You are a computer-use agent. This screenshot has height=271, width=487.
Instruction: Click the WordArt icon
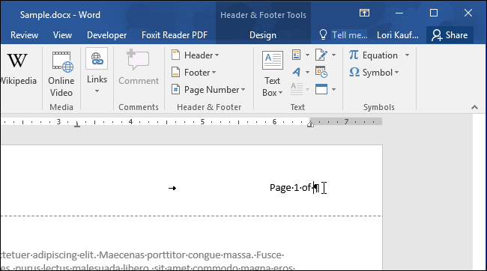296,73
